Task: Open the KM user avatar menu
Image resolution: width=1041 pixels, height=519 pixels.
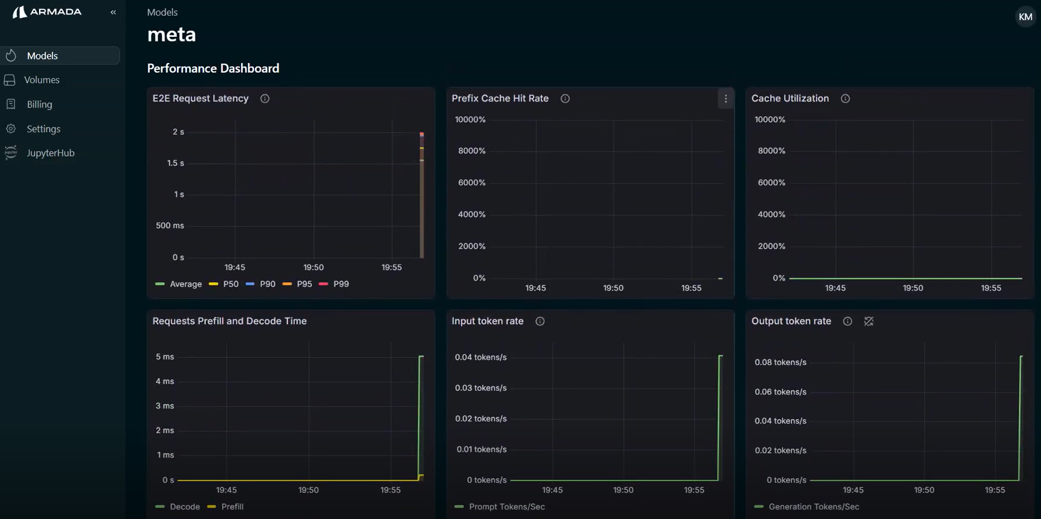Action: [1025, 16]
